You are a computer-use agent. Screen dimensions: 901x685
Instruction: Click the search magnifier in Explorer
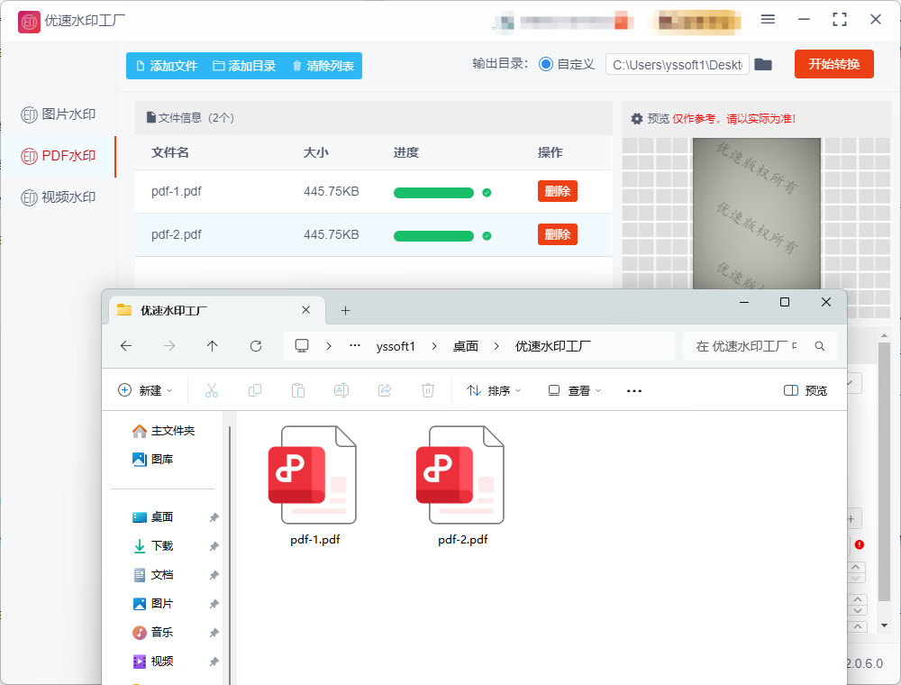tap(820, 346)
